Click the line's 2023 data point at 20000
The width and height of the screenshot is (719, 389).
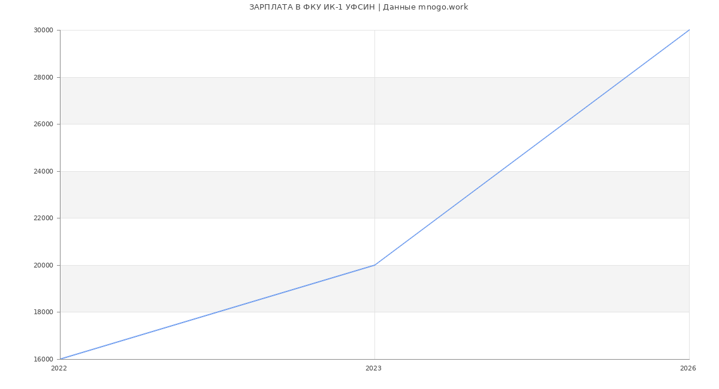[x=374, y=265]
